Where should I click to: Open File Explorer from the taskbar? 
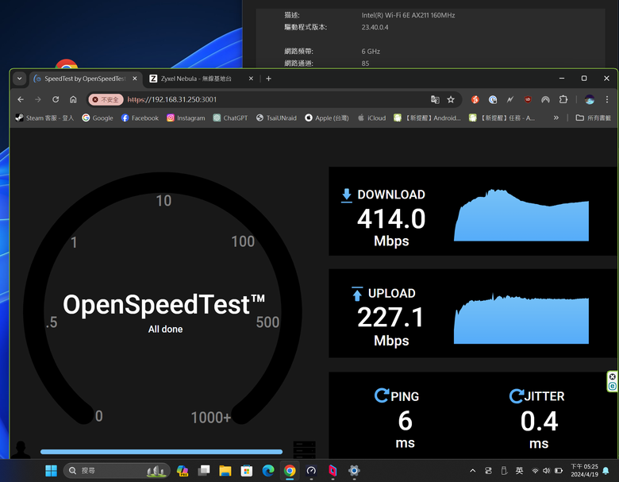coord(225,471)
